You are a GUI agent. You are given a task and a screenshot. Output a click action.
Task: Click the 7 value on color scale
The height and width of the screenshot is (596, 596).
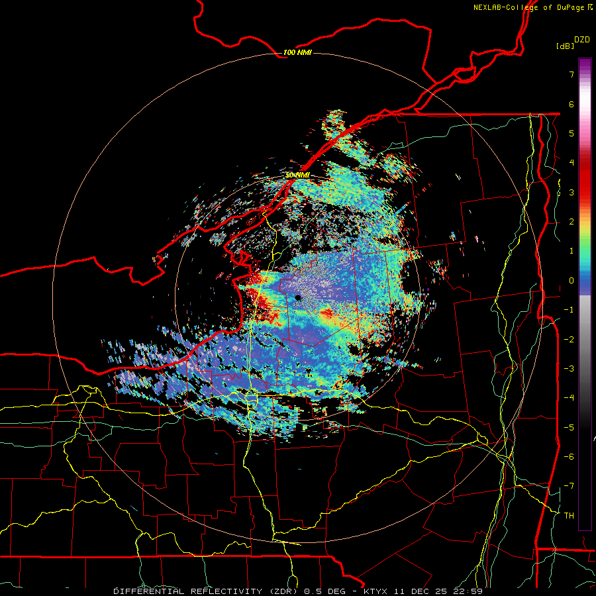click(571, 74)
